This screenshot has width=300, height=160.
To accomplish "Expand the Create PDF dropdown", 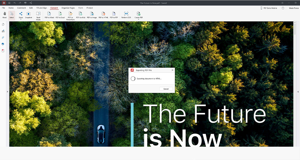I will (x=138, y=19).
